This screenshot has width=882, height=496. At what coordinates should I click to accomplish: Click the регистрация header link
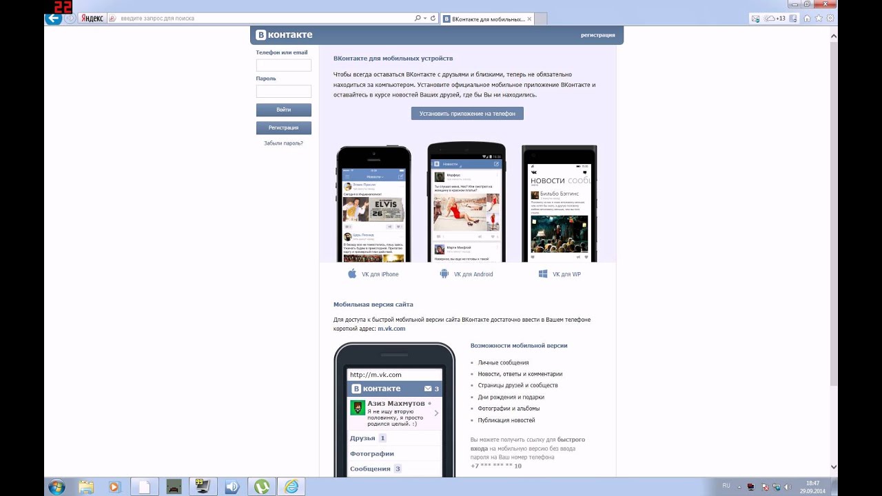click(x=597, y=34)
